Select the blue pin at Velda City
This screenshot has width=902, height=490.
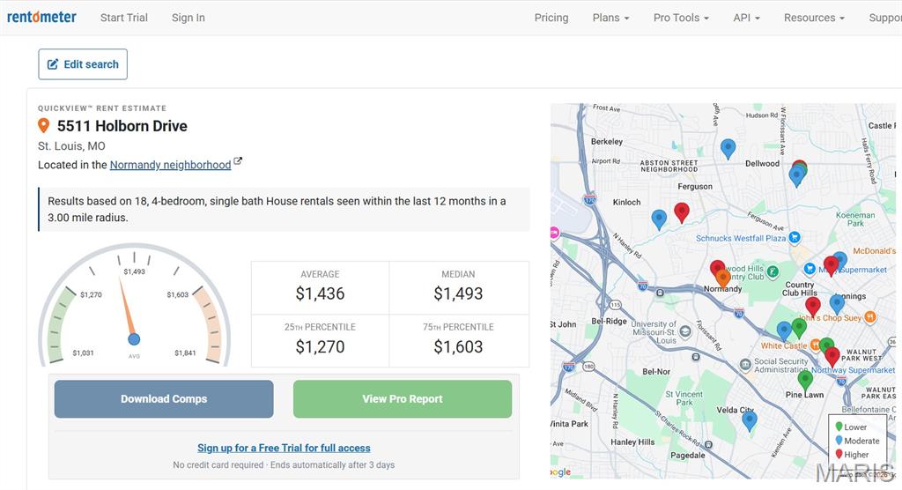tap(749, 421)
